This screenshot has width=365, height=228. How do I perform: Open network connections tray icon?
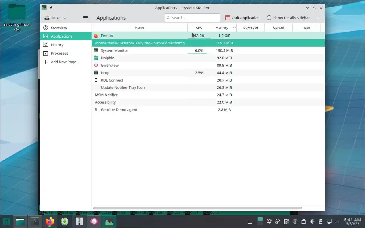[x=329, y=221]
